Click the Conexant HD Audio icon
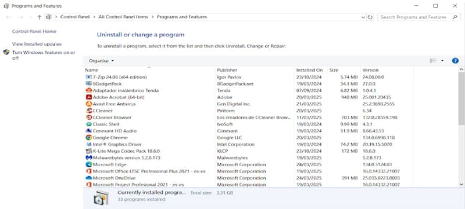This screenshot has height=209, width=465. click(89, 131)
